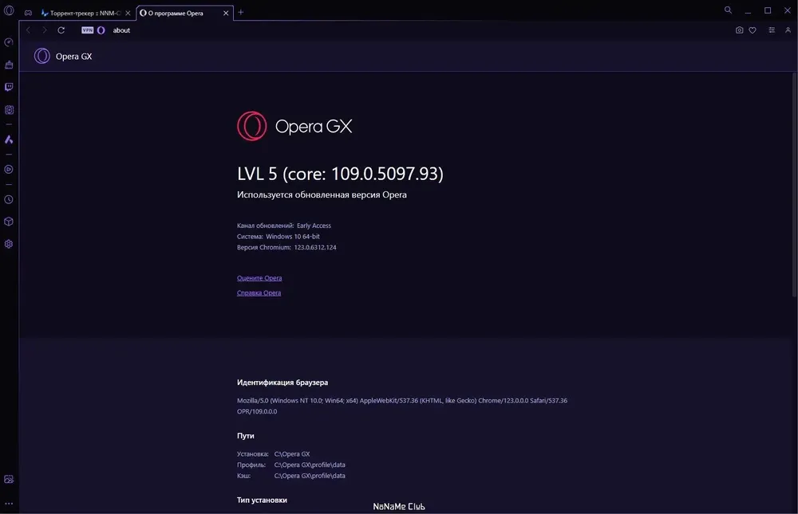Close the Торрент-трекер tab
Image resolution: width=798 pixels, height=514 pixels.
(x=128, y=14)
